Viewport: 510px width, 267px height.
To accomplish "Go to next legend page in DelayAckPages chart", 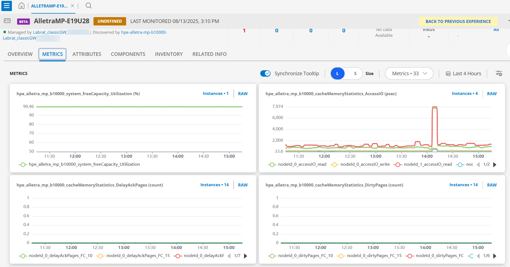I will pos(246,256).
